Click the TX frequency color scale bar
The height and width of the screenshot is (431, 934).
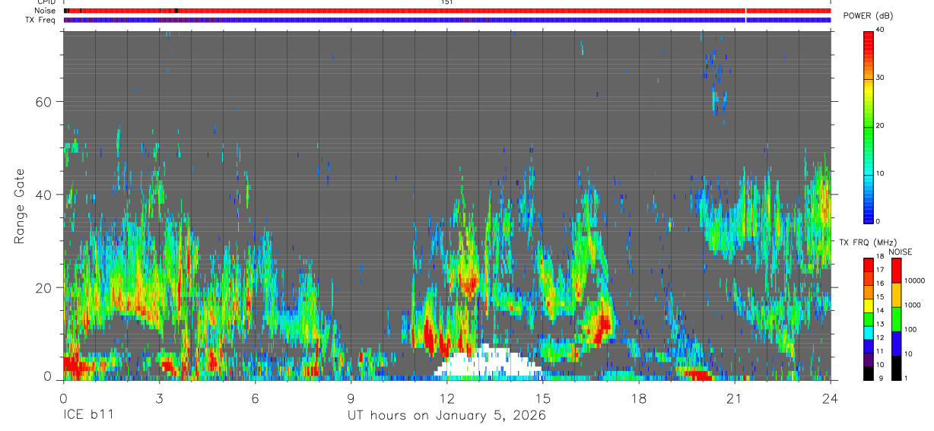click(x=869, y=319)
